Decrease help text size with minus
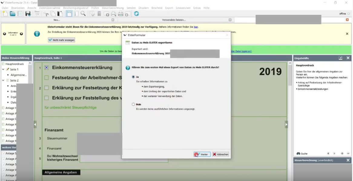The image size is (353, 181). (348, 153)
